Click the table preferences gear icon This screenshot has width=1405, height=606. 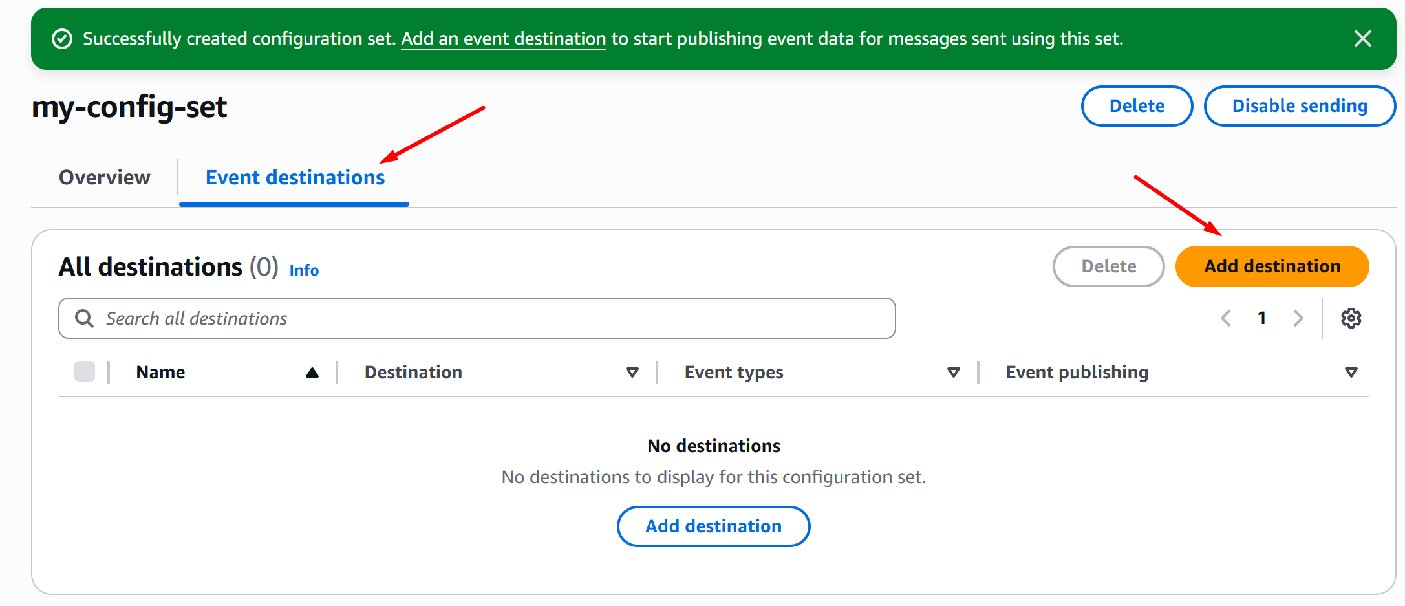pos(1351,318)
